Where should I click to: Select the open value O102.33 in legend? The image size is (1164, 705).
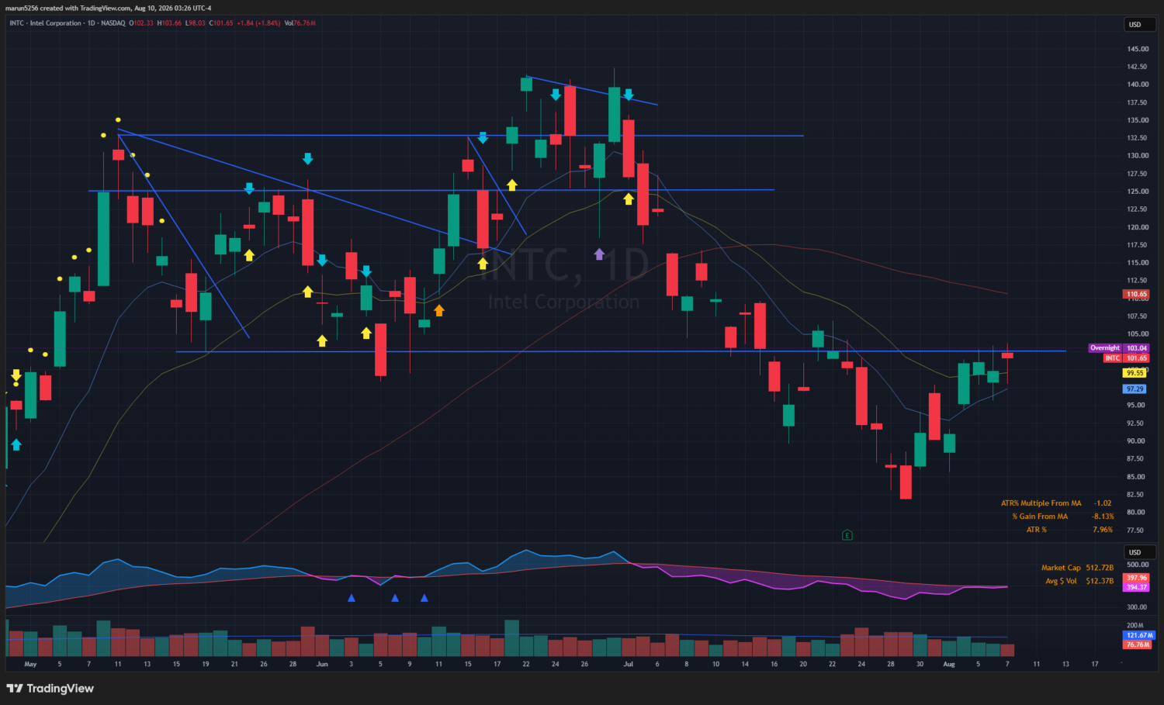(x=141, y=23)
